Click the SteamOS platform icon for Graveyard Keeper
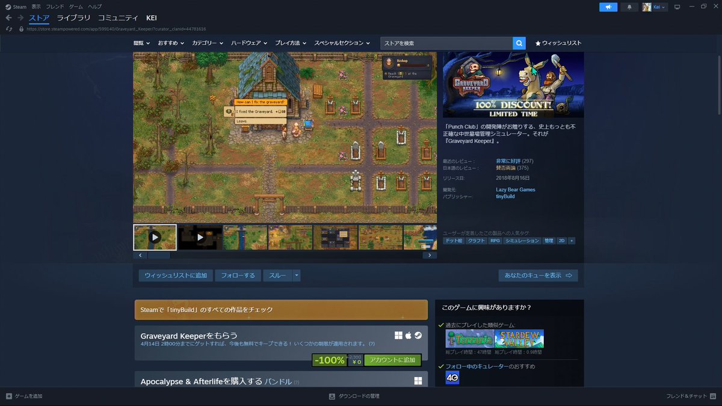 coord(418,336)
